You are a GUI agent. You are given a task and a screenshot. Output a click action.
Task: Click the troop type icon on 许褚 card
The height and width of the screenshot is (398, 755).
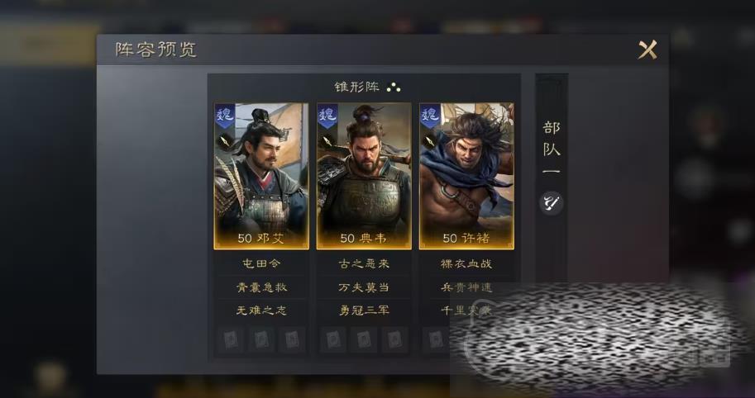429,141
